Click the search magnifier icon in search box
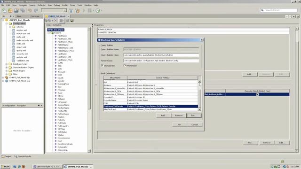 [262, 10]
